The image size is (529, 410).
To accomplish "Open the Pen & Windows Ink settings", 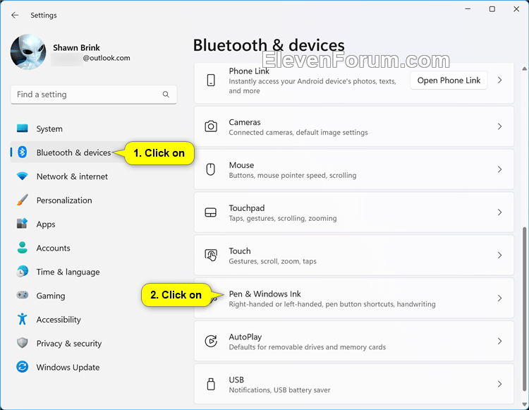I will click(354, 298).
